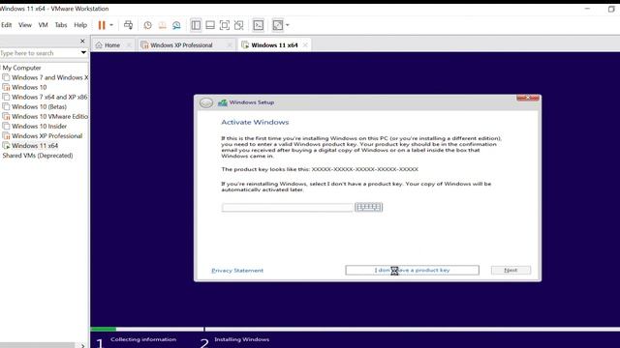The height and width of the screenshot is (348, 620).
Task: Open the View menu
Action: [25, 25]
